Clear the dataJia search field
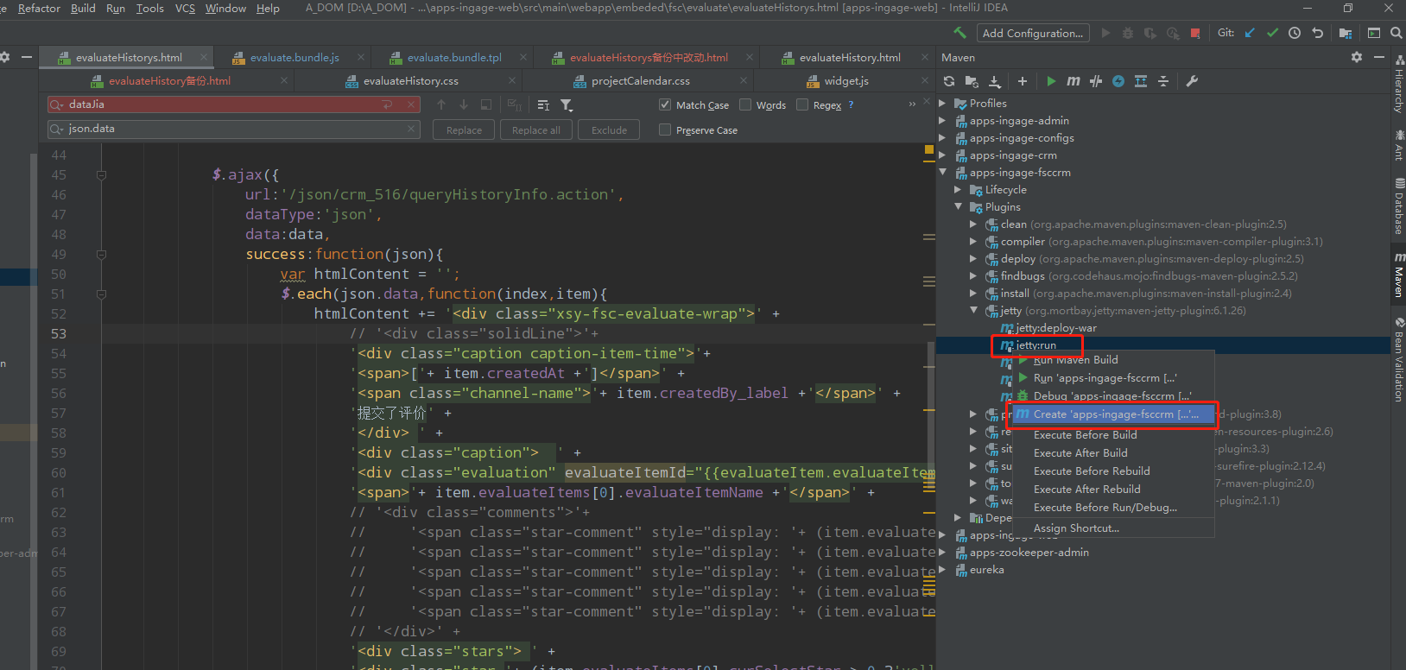This screenshot has height=670, width=1406. tap(412, 104)
